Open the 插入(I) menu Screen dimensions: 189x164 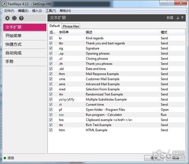pyautogui.click(x=37, y=11)
